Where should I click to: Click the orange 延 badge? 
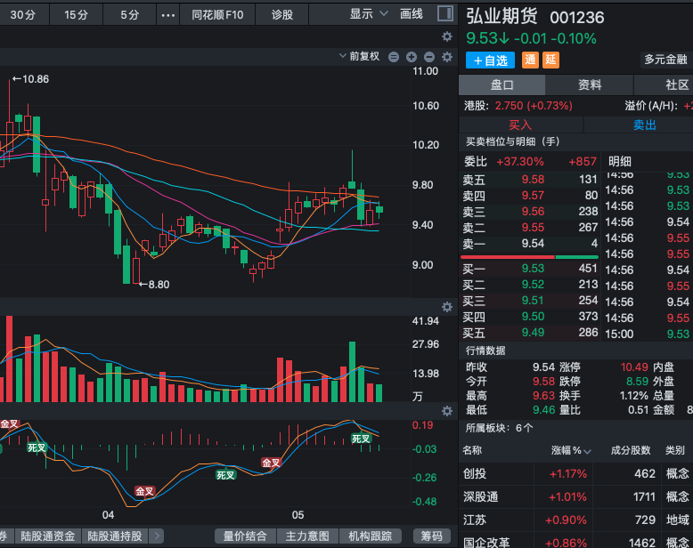(550, 60)
